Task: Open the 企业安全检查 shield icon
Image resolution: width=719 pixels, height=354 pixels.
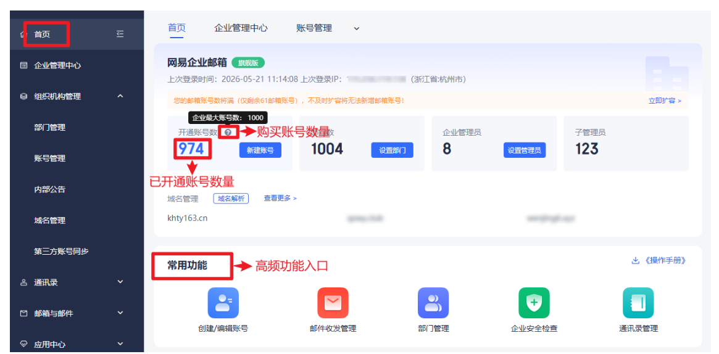Action: 534,303
